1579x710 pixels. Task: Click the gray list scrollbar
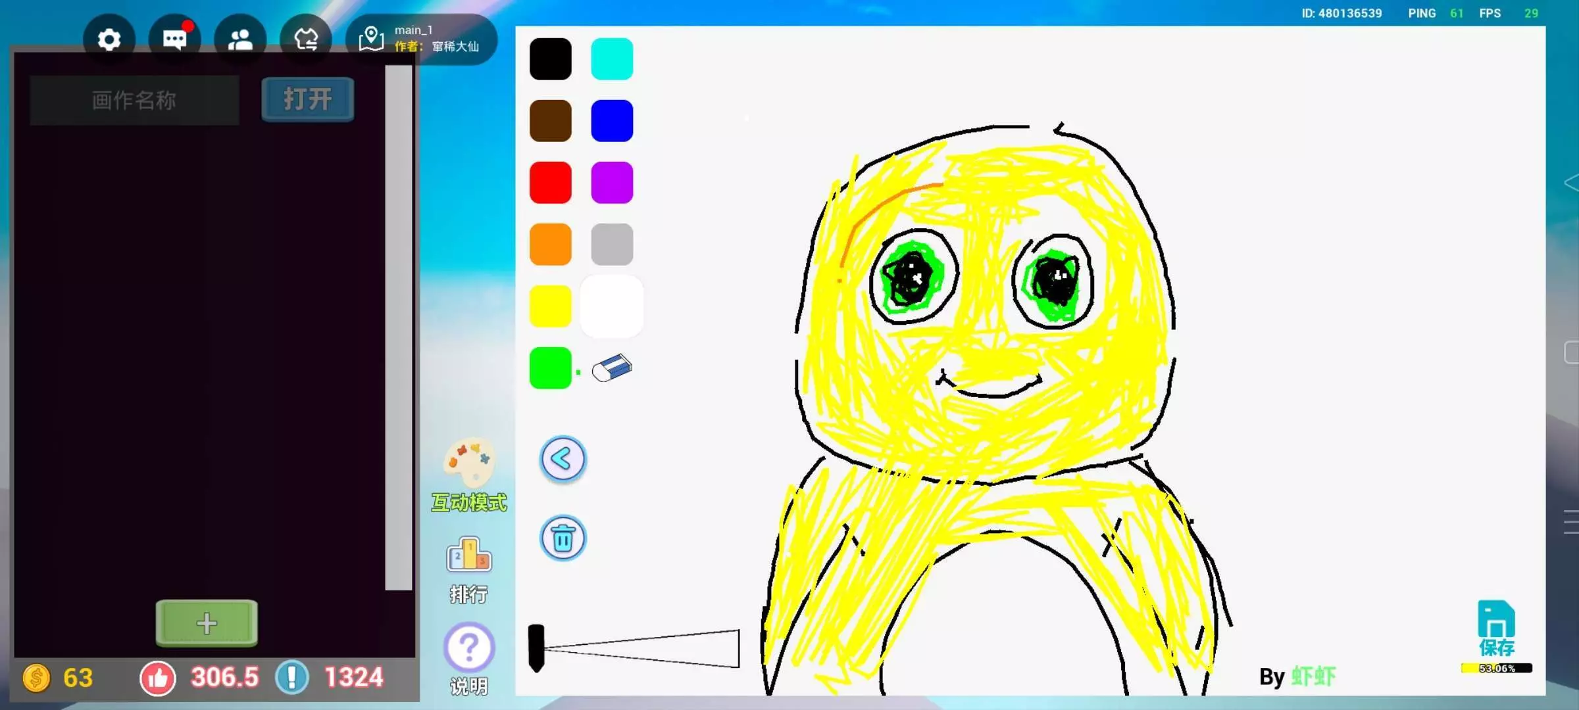pyautogui.click(x=398, y=327)
